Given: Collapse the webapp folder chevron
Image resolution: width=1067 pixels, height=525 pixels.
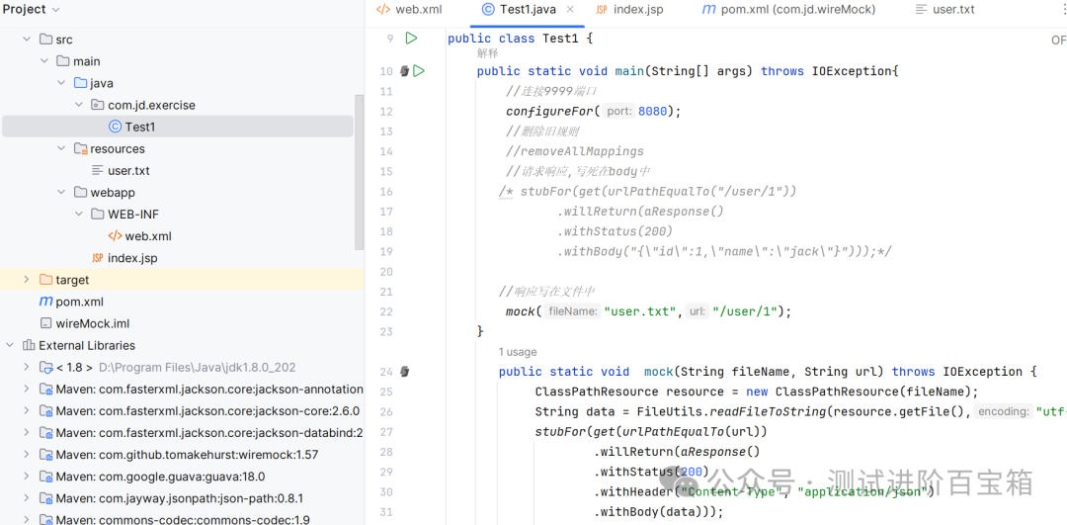Looking at the screenshot, I should [x=61, y=192].
